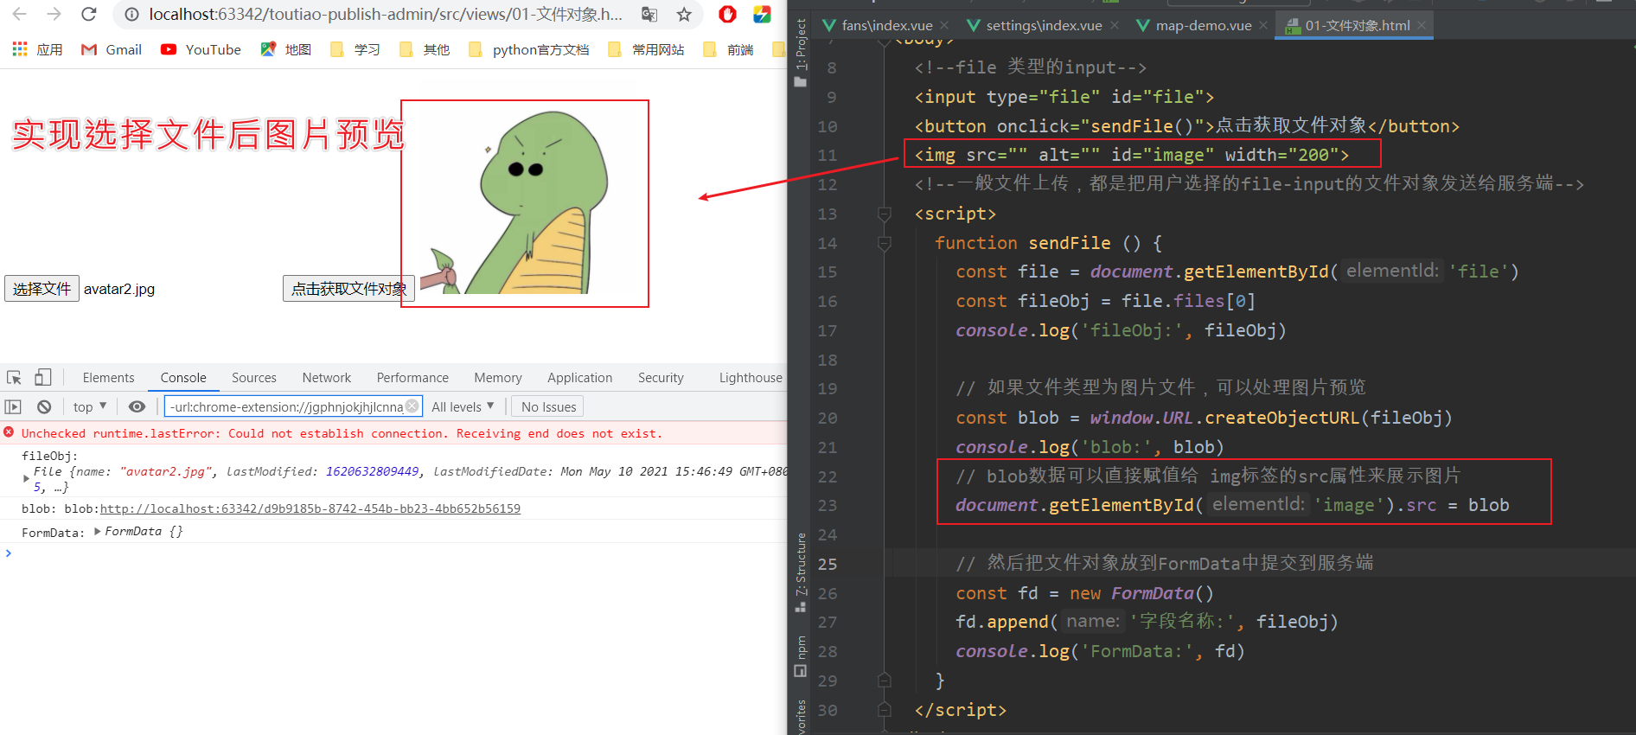This screenshot has width=1636, height=735.
Task: Close the 01-文件对象.html tab
Action: (1422, 25)
